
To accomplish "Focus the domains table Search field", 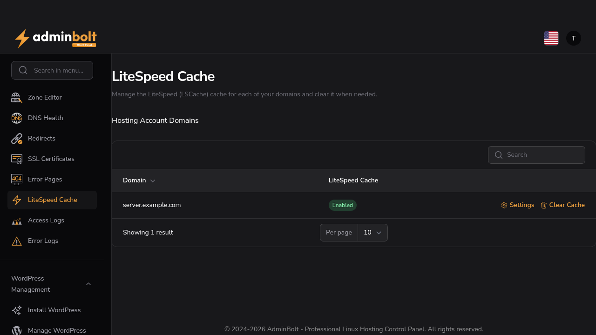I will tap(536, 155).
